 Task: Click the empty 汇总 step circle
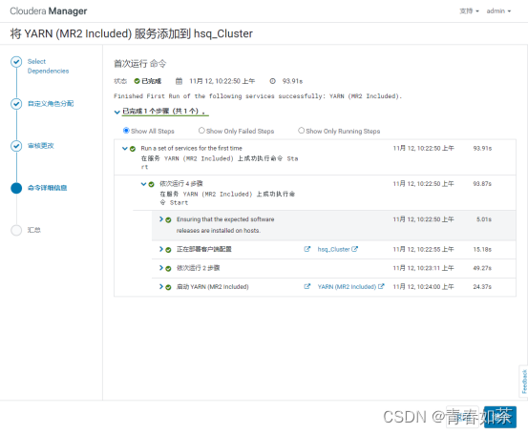pyautogui.click(x=16, y=230)
